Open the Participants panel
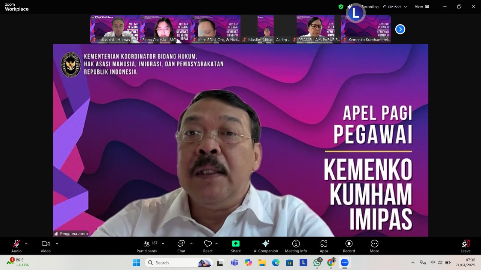481x270 pixels. coord(147,246)
